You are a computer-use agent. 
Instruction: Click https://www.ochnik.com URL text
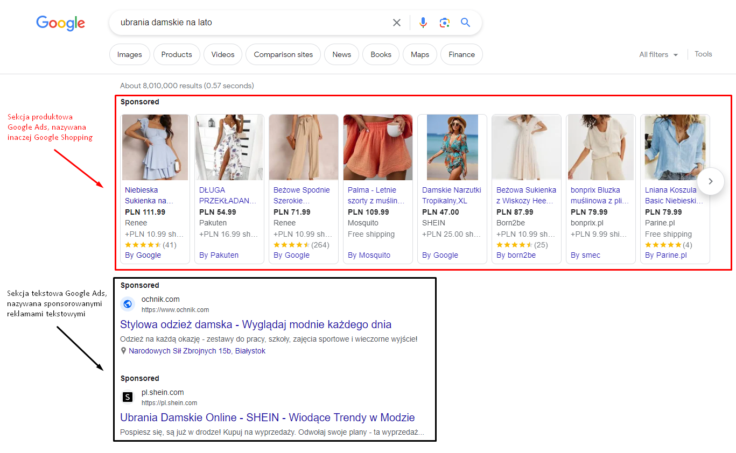pos(175,310)
